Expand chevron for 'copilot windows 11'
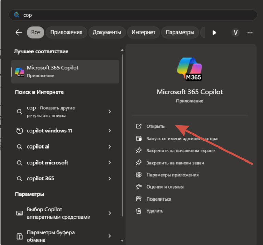Viewport: 263px width, 245px height. coord(110,131)
